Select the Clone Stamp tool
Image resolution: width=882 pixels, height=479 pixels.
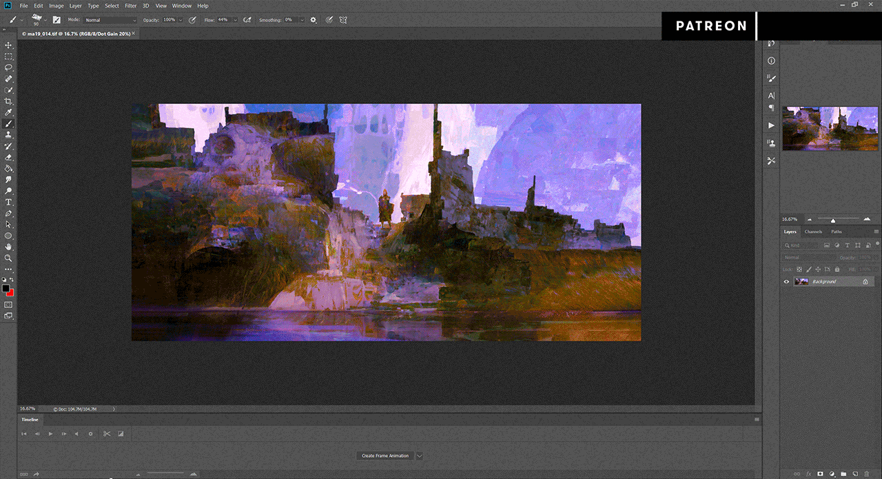point(8,135)
